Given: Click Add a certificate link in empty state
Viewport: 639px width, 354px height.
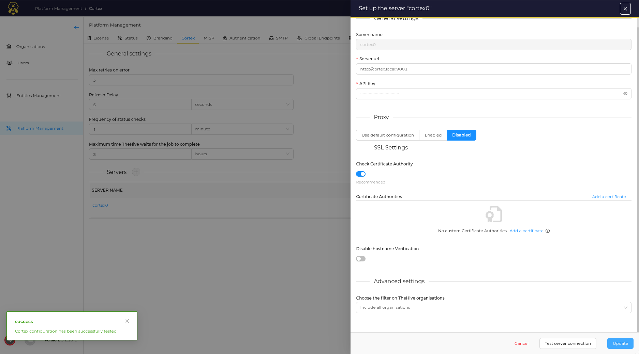Looking at the screenshot, I should pos(526,231).
